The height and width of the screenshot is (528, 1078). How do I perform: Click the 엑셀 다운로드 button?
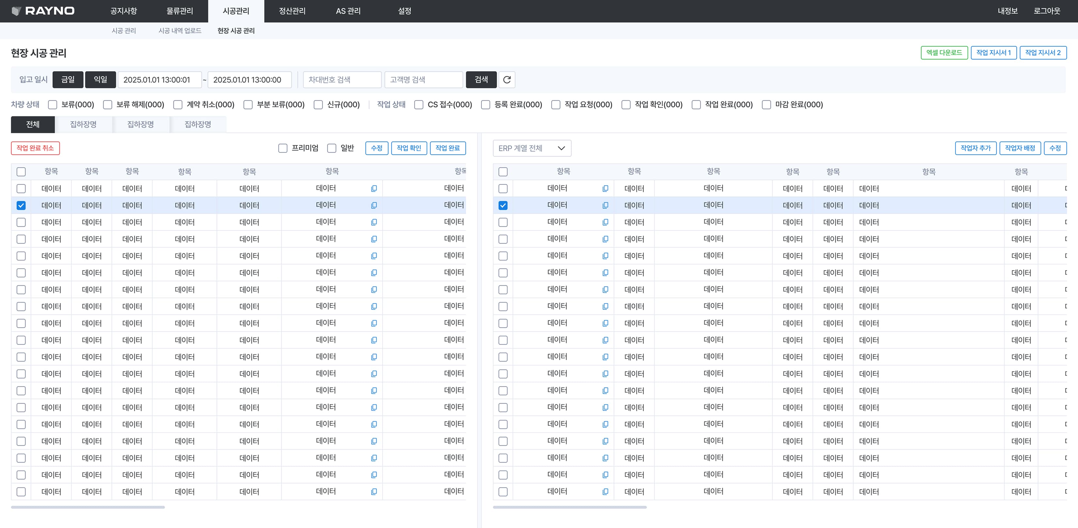(944, 53)
